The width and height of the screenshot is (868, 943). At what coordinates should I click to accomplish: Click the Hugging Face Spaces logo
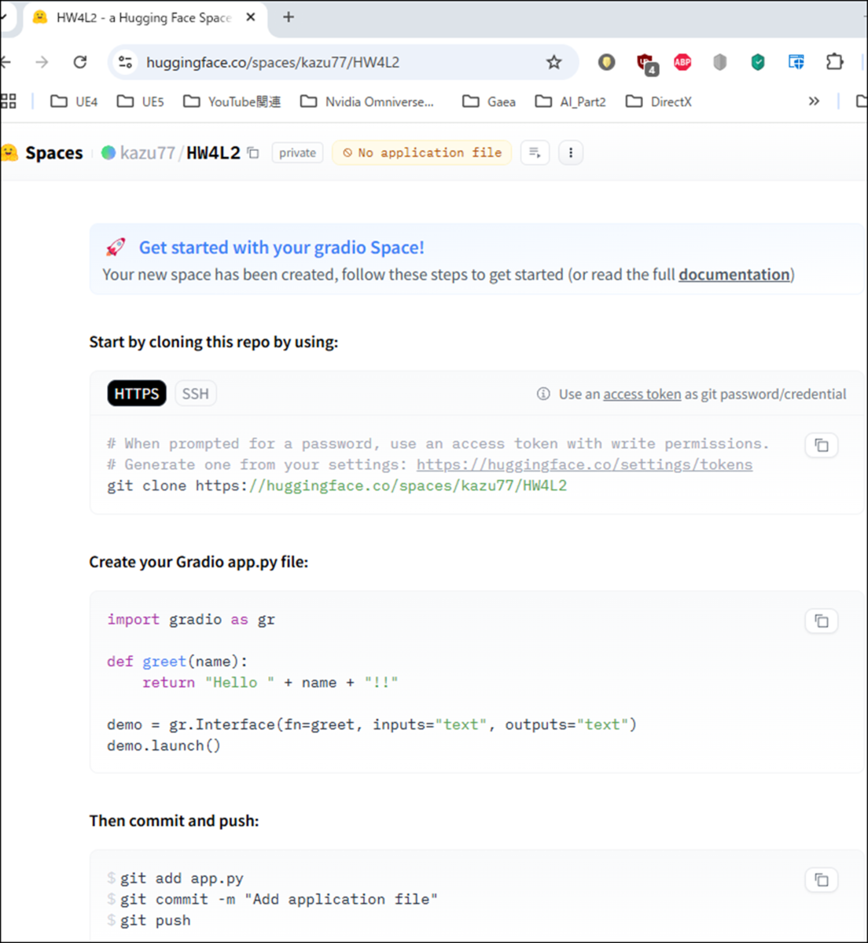click(x=42, y=152)
